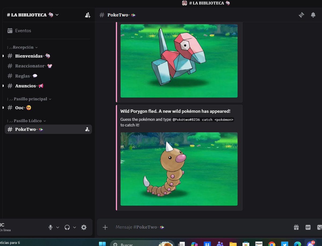322x246 pixels.
Task: Open headphones output options arrow
Action: point(75,227)
